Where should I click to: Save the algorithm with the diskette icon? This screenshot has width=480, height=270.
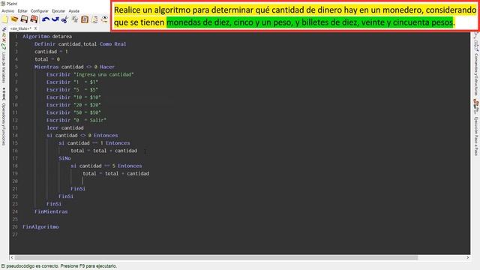24,19
